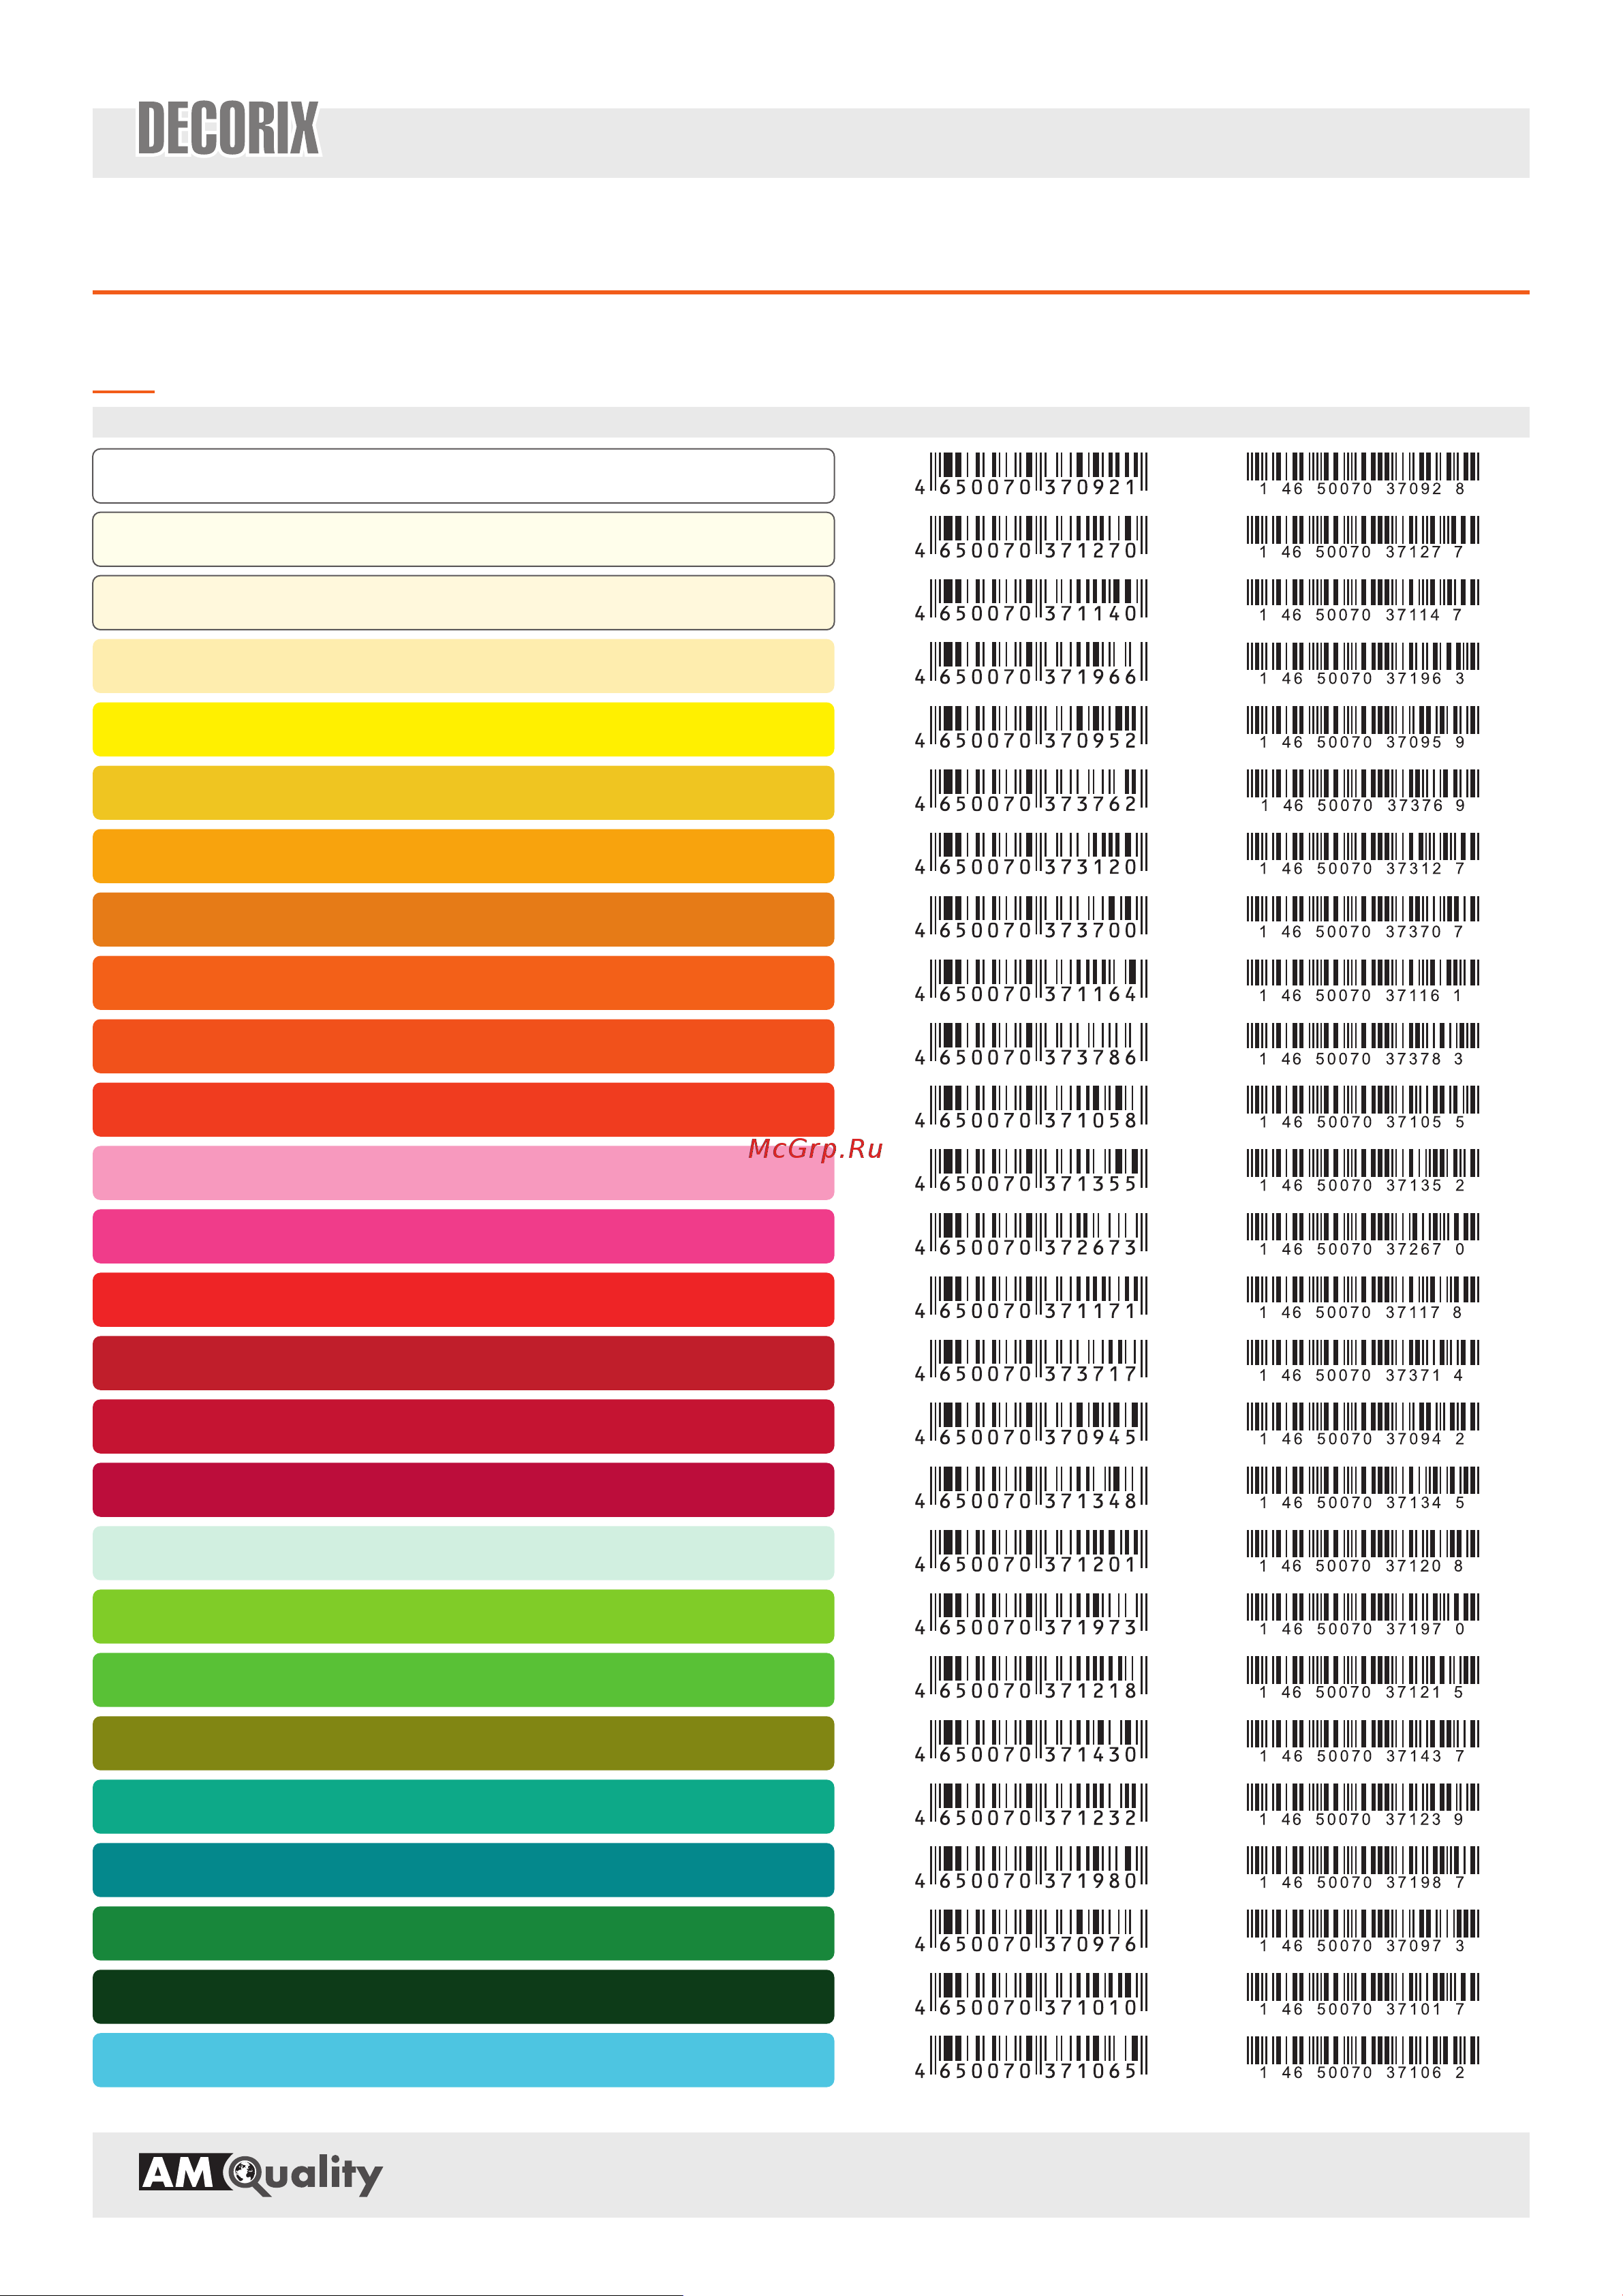Open the carton barcode 1 46 50070 37312 7

1362,855
